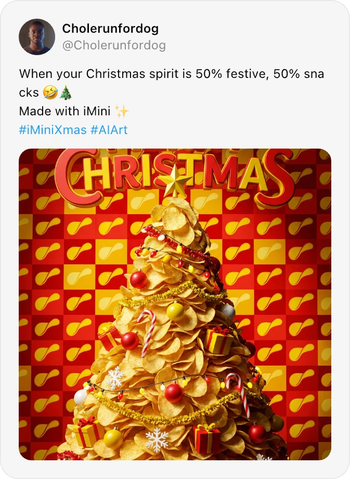This screenshot has height=479, width=350.
Task: Click a white ornament on the left tree side
Action: (81, 398)
